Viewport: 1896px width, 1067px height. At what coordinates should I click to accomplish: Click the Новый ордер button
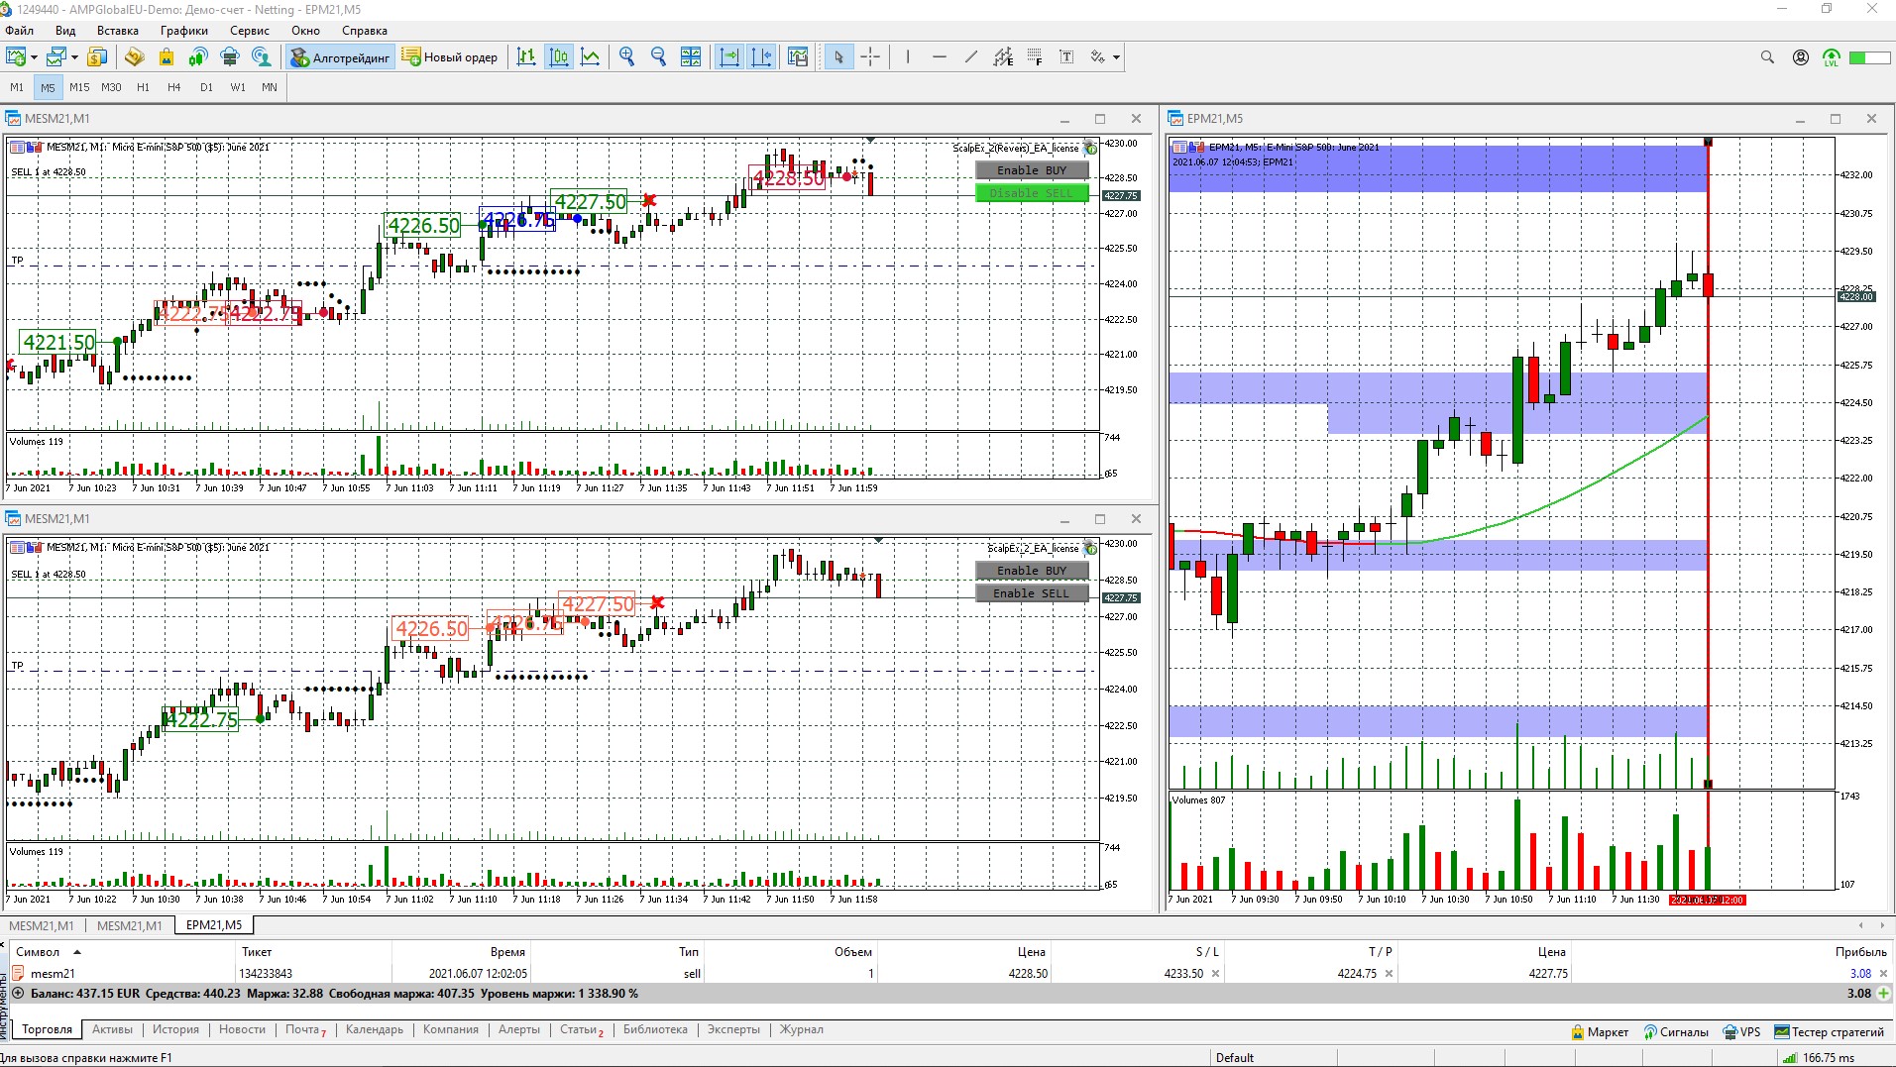(x=451, y=57)
